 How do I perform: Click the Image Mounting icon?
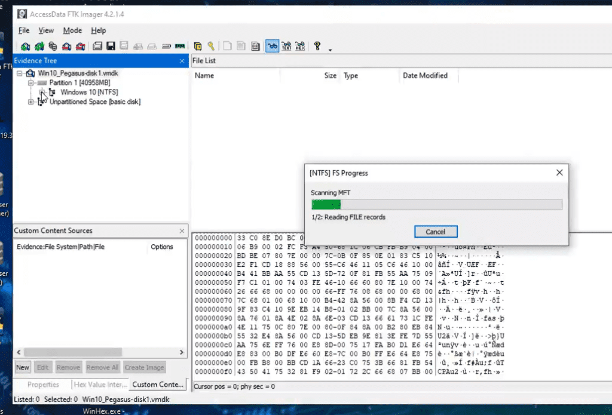(x=53, y=47)
